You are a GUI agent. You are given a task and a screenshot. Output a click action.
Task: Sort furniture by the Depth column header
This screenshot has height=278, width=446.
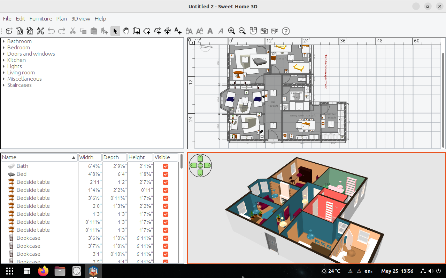tap(115, 157)
